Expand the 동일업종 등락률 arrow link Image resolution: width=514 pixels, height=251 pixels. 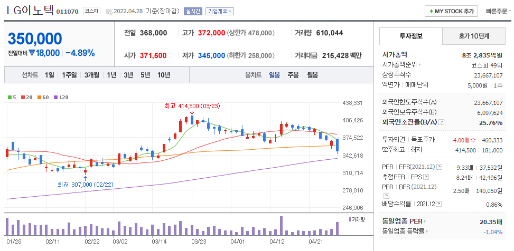pos(427,231)
